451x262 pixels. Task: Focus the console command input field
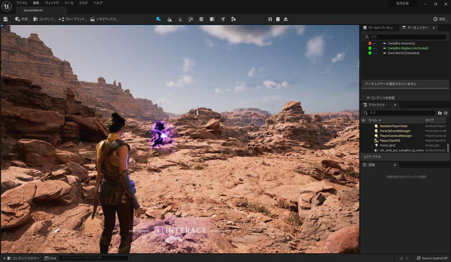[x=93, y=258]
